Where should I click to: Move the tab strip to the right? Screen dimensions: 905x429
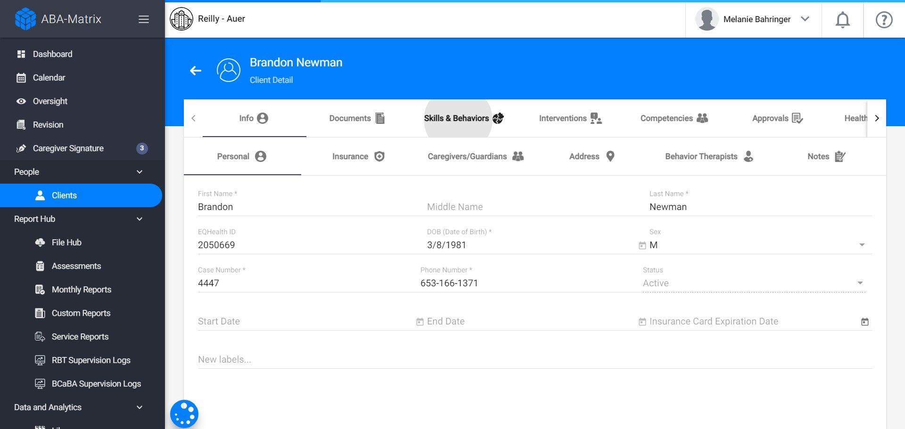point(877,118)
